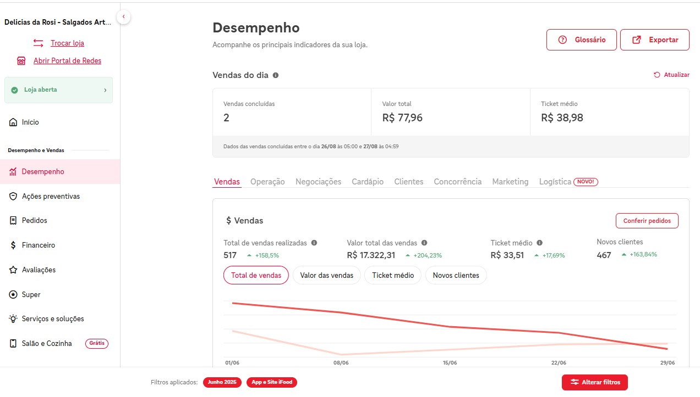The width and height of the screenshot is (700, 397).
Task: Click the Trocar loja link
Action: (67, 43)
